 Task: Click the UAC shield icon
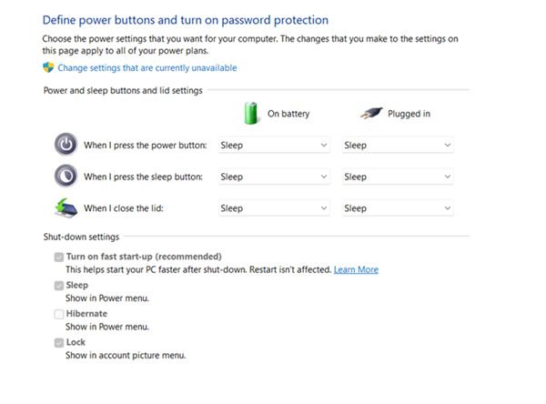(49, 67)
